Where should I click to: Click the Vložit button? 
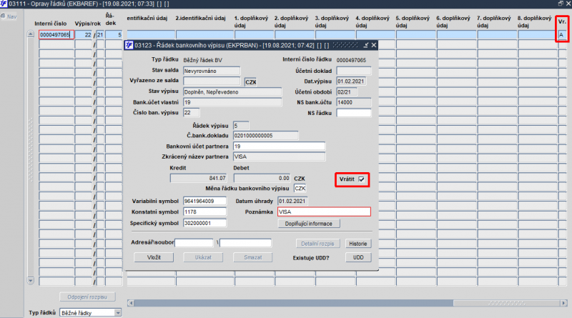154,257
